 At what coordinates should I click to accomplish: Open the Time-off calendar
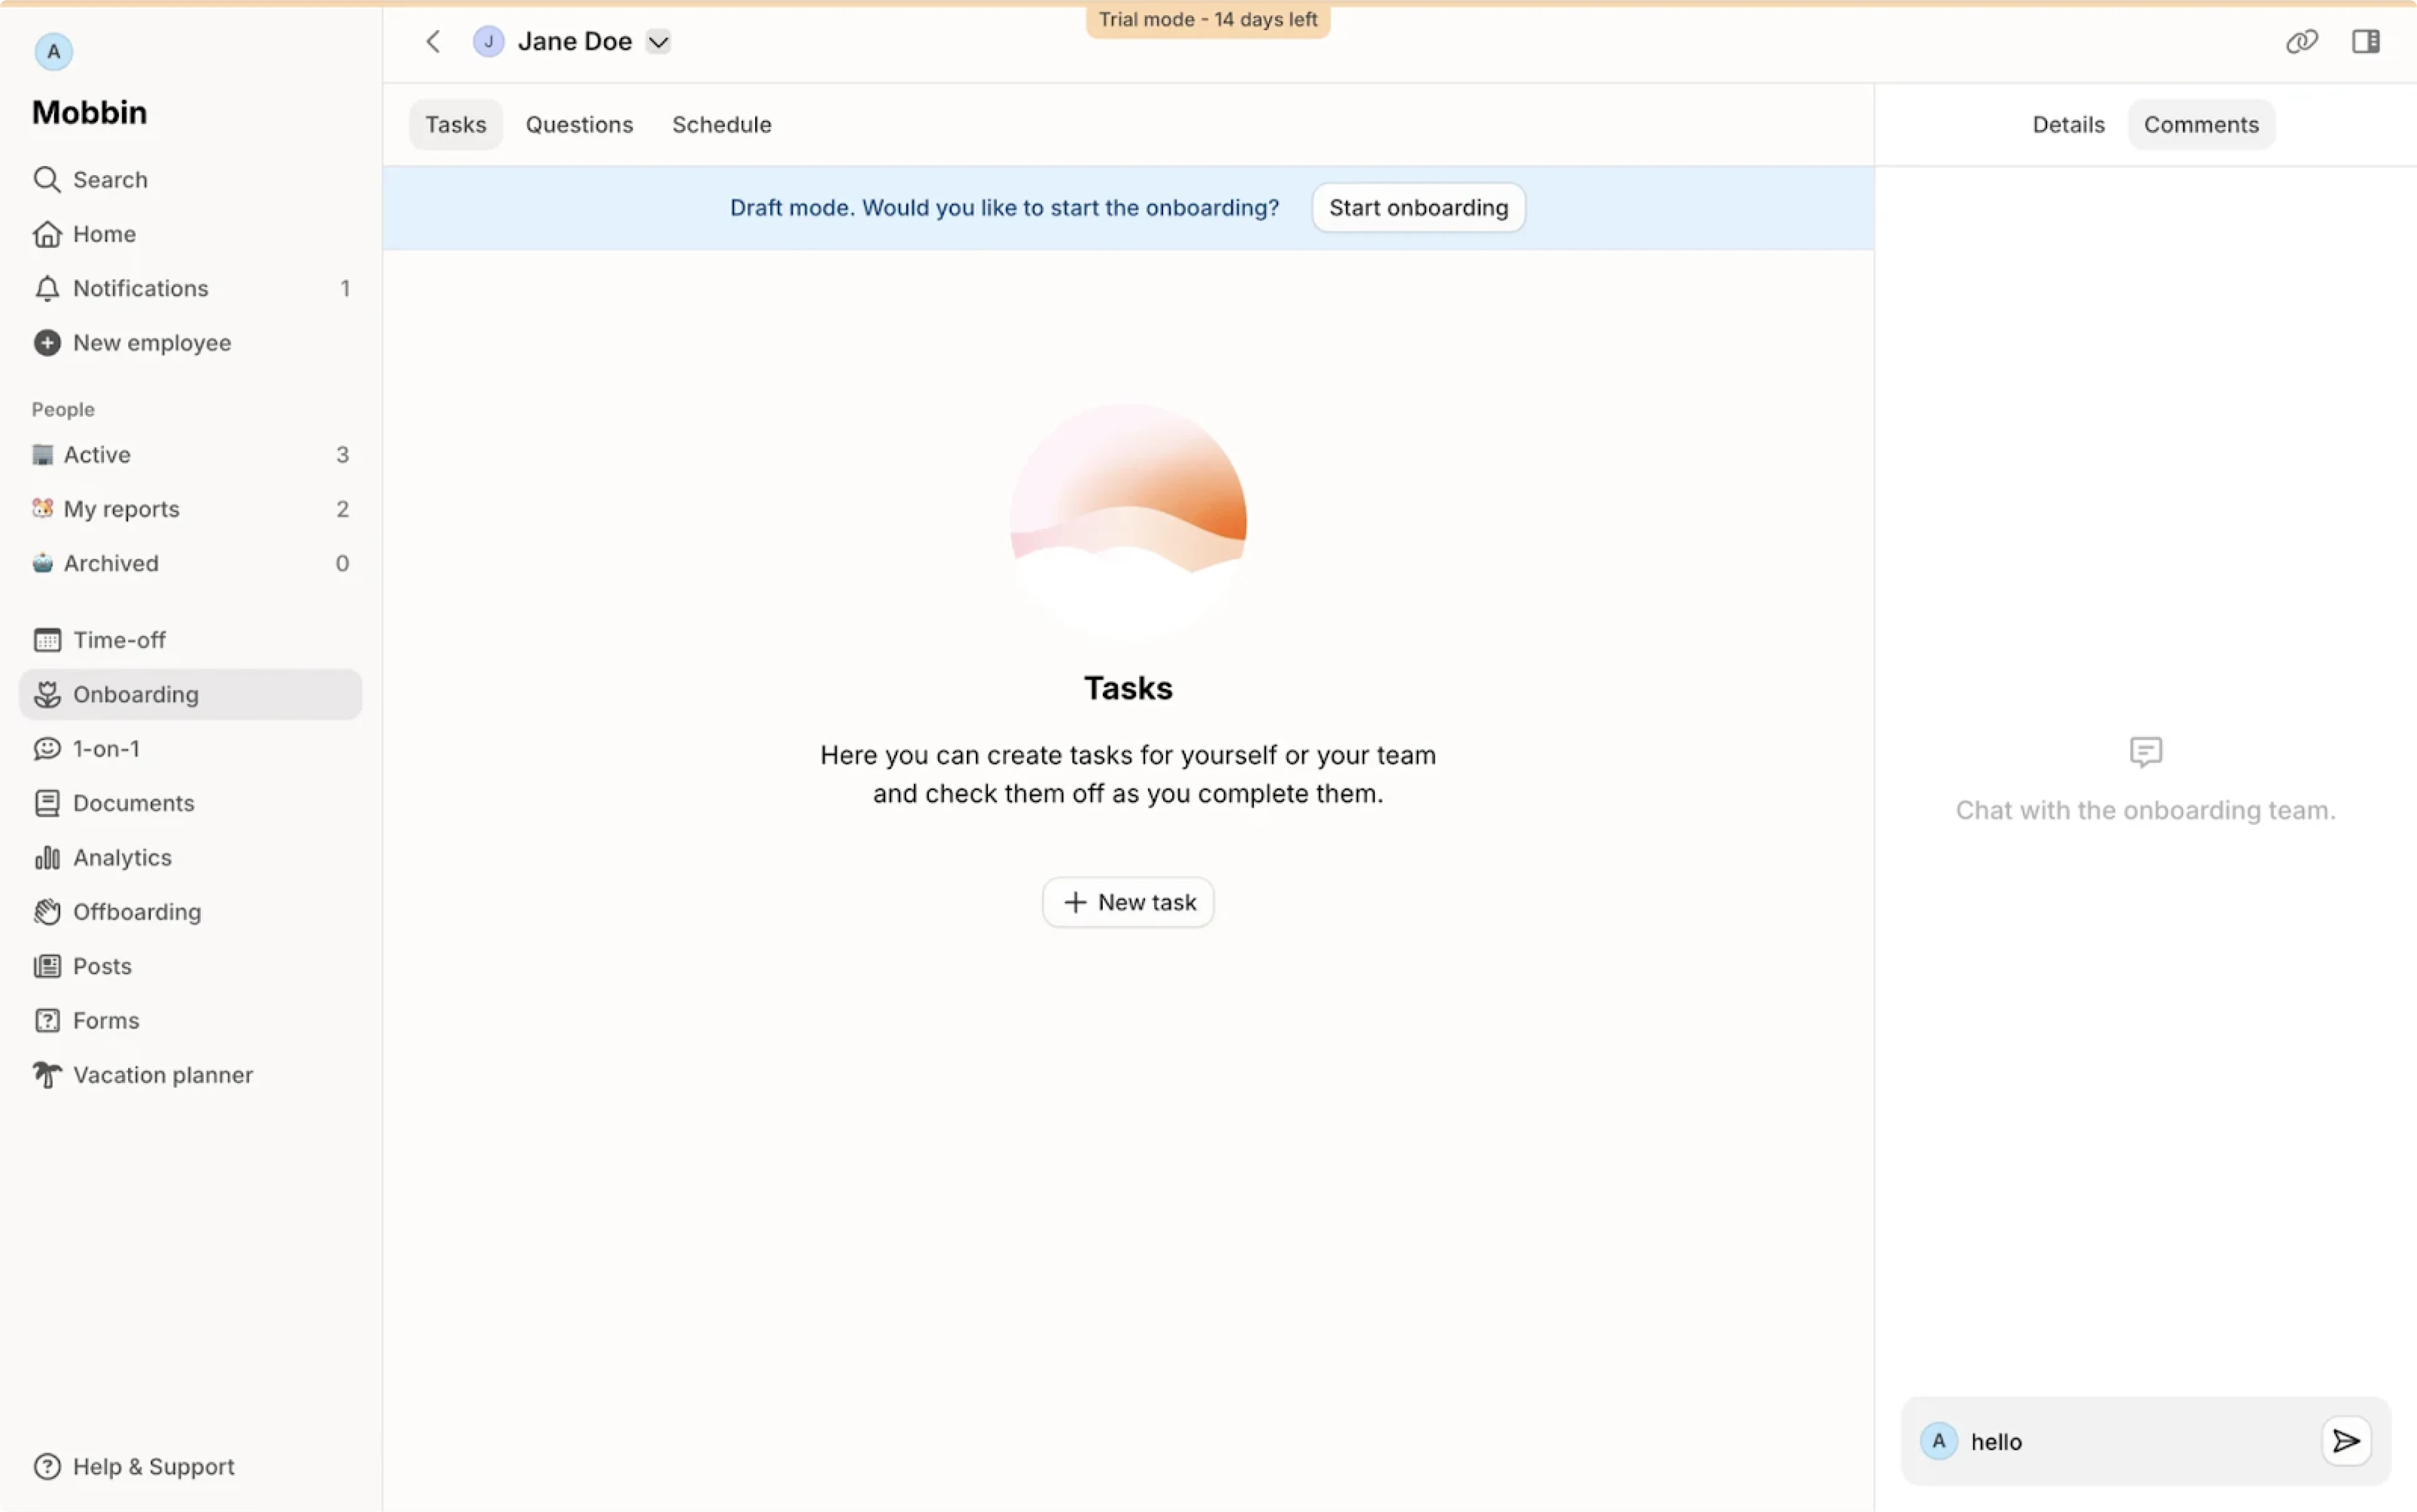coord(119,639)
